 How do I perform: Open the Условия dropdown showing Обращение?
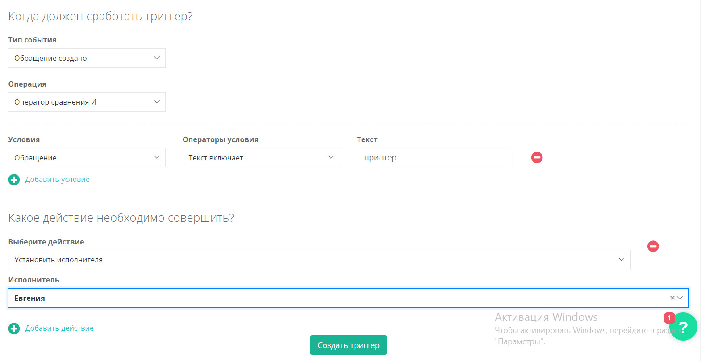[x=87, y=158]
